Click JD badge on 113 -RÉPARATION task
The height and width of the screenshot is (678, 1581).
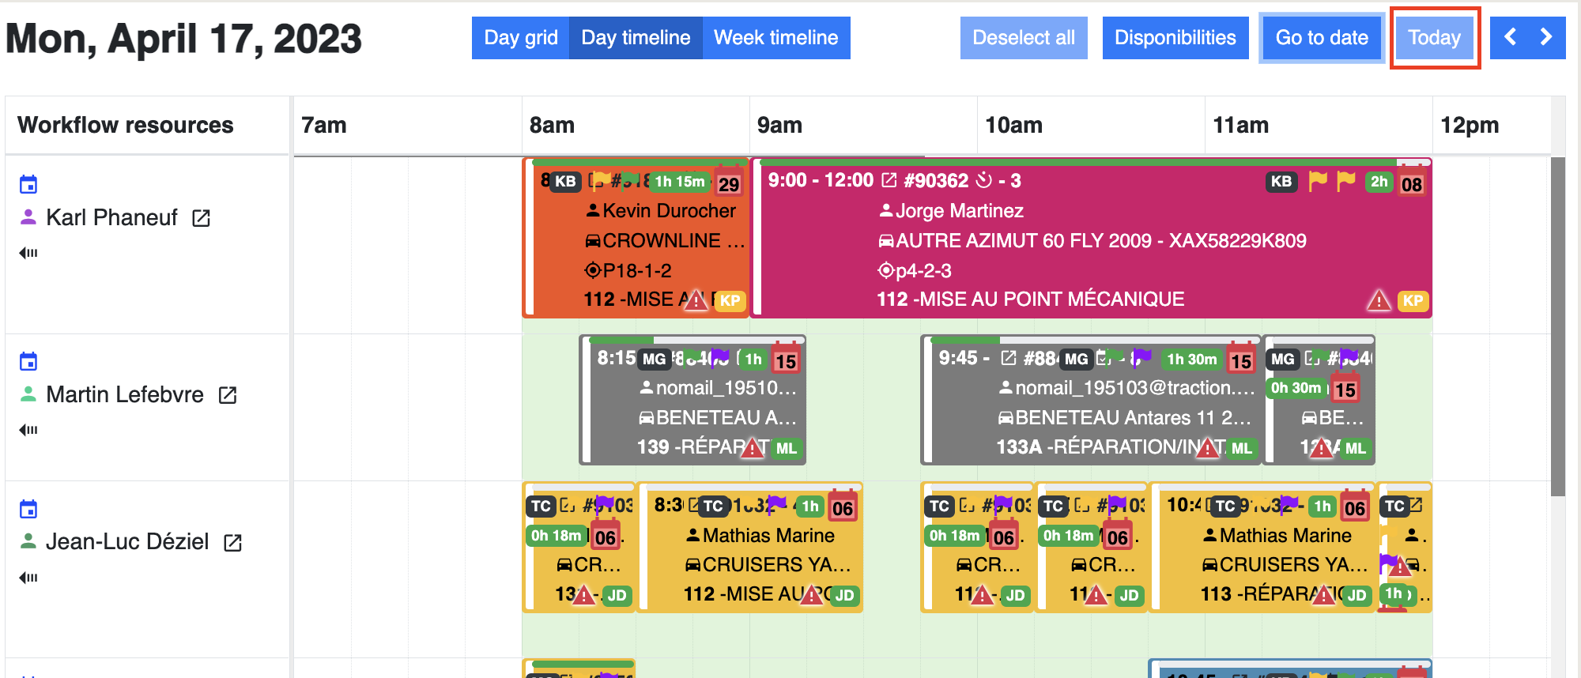(1356, 596)
